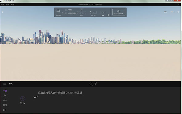
Task: Toggle the lower checkbox in navigation panel
Action: point(66,13)
